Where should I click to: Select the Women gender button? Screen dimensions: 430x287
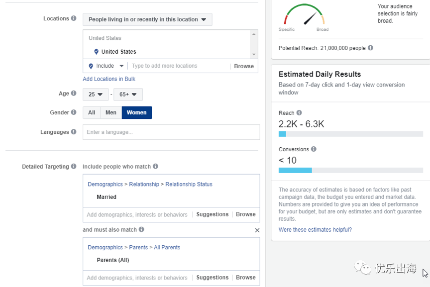coord(136,112)
